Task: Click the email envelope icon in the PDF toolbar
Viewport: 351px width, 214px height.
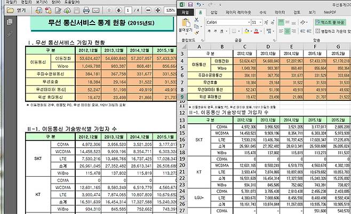Action: click(96, 10)
